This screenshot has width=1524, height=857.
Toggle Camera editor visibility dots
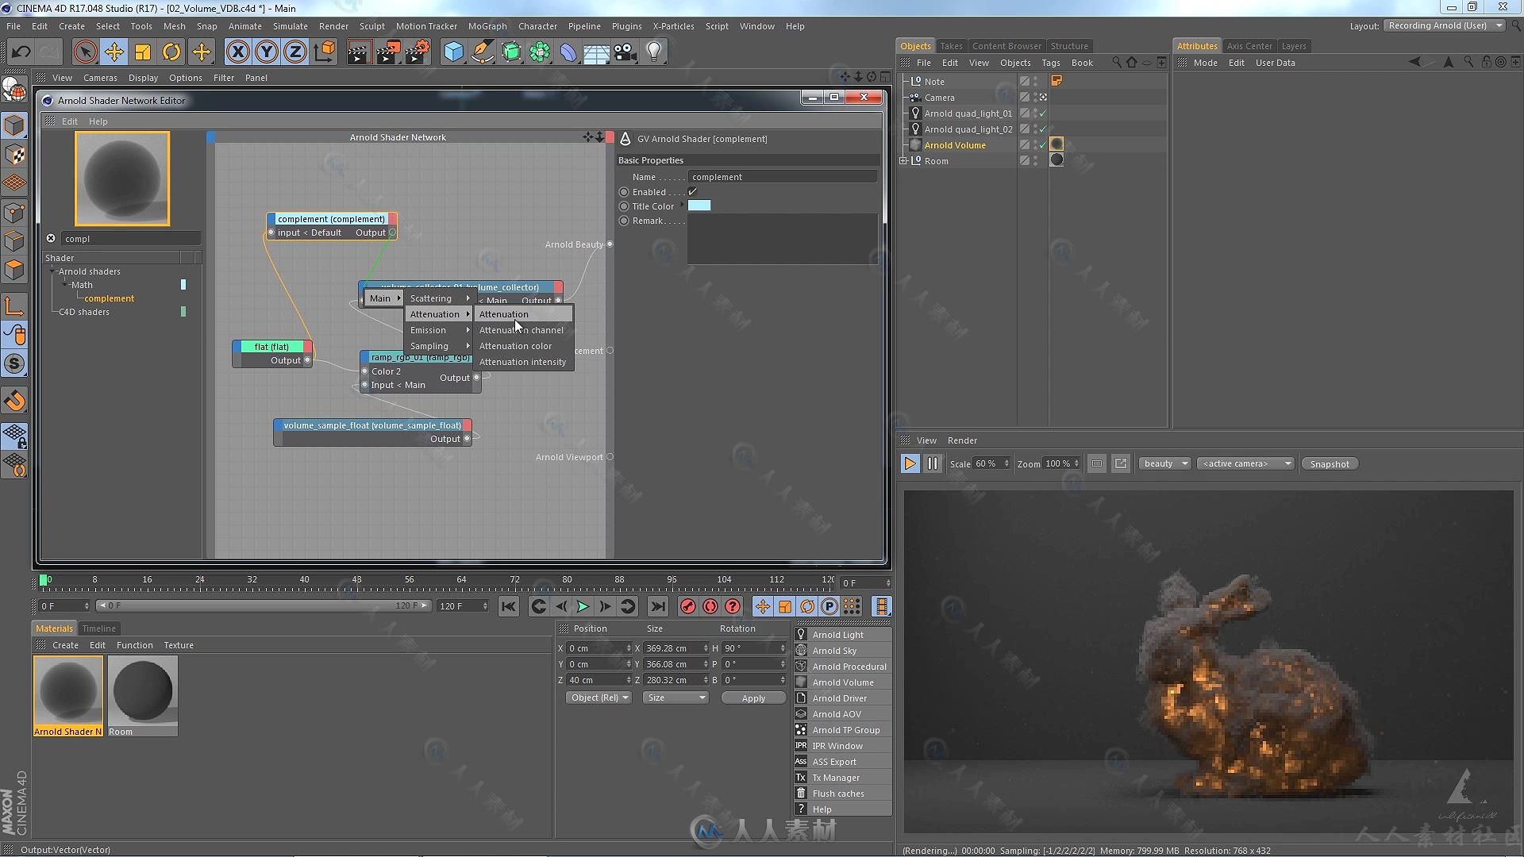[x=1035, y=98]
